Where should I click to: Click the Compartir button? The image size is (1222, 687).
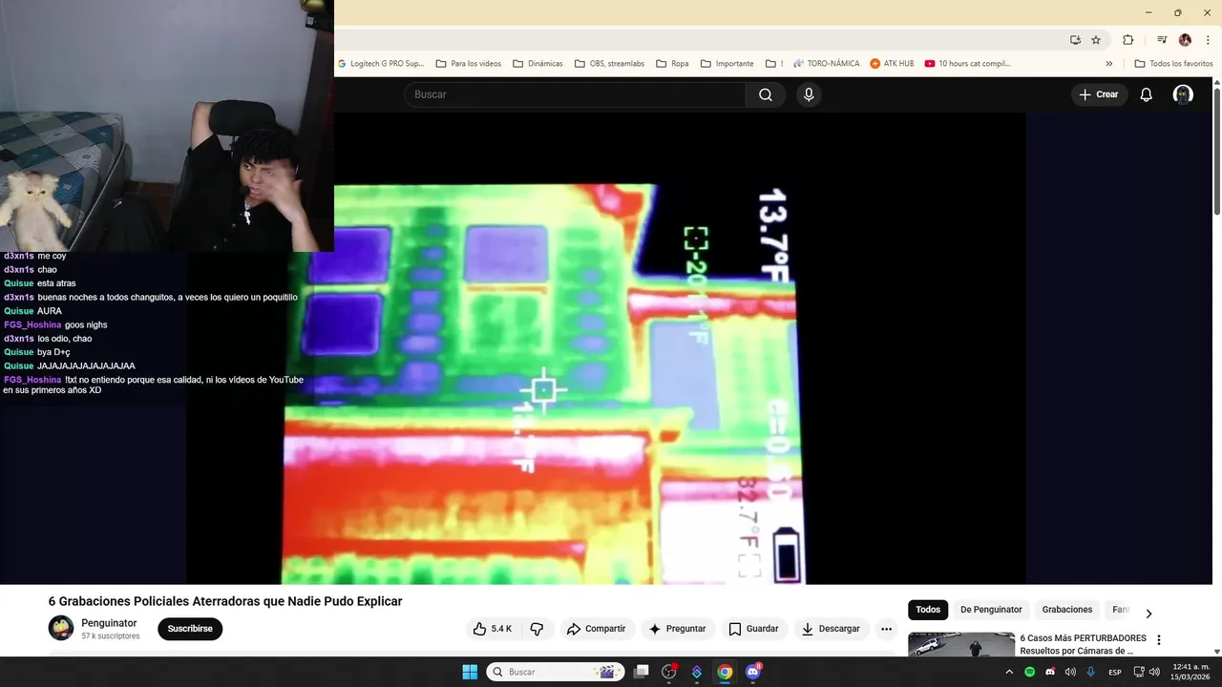pos(596,629)
